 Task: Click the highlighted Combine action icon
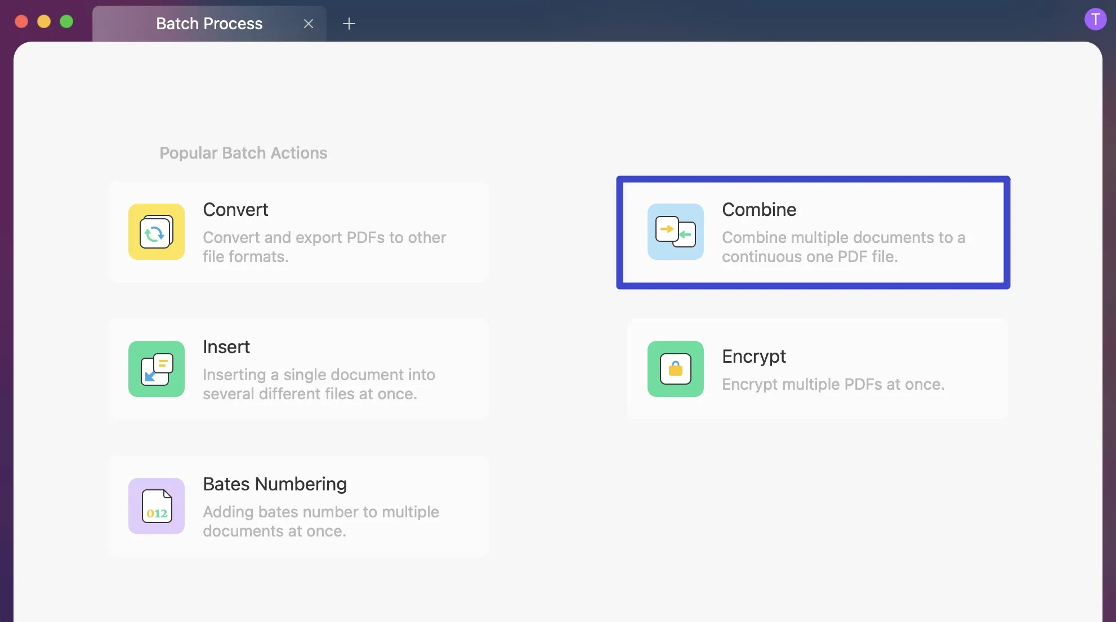(x=675, y=232)
